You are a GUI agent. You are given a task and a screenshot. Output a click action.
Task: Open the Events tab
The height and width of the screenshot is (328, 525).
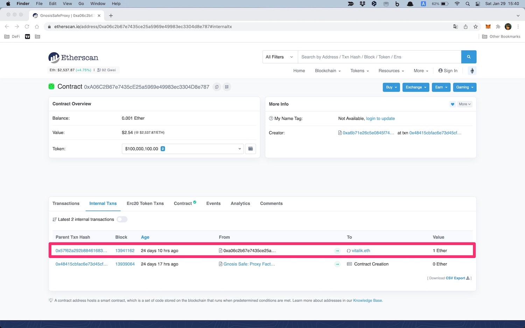click(x=213, y=204)
